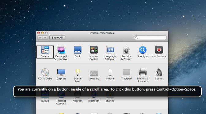Click the iCloud label

[45, 101]
